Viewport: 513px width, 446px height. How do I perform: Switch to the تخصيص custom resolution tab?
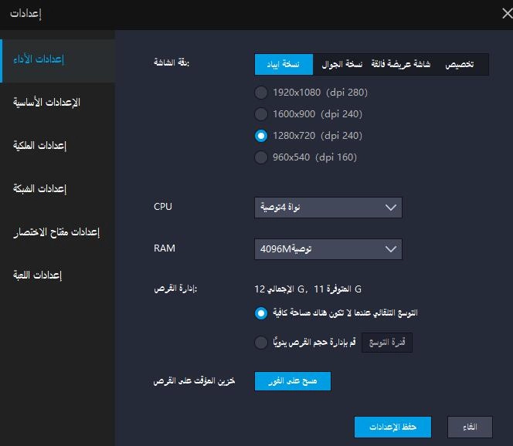460,64
